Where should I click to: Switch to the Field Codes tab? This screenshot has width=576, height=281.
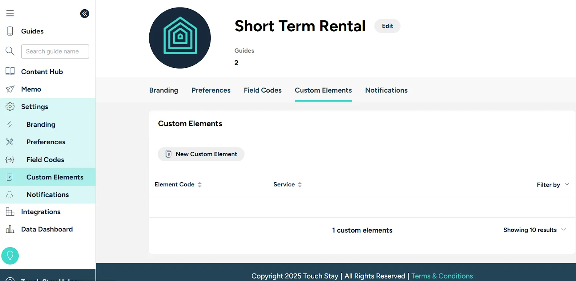263,90
